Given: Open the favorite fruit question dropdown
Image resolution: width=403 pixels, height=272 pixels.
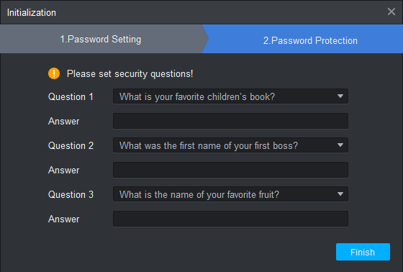Looking at the screenshot, I should click(230, 194).
